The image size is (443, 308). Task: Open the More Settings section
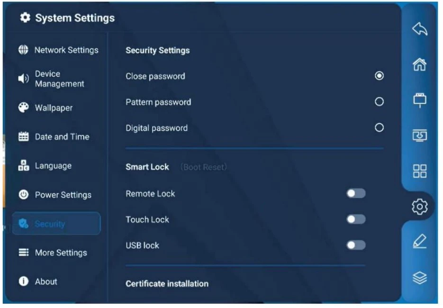(x=56, y=253)
